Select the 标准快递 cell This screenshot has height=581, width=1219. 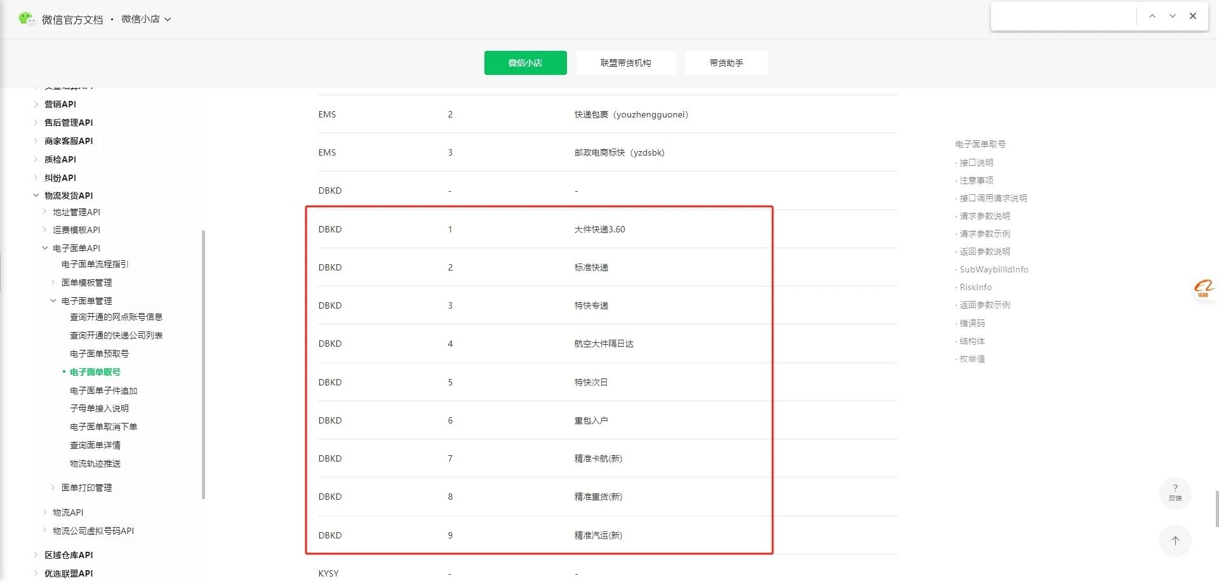pos(591,267)
